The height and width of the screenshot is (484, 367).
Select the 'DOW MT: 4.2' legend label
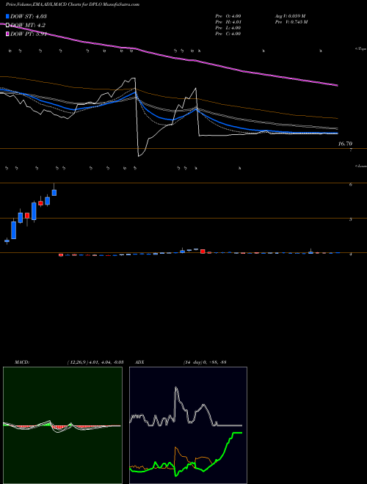click(x=26, y=25)
